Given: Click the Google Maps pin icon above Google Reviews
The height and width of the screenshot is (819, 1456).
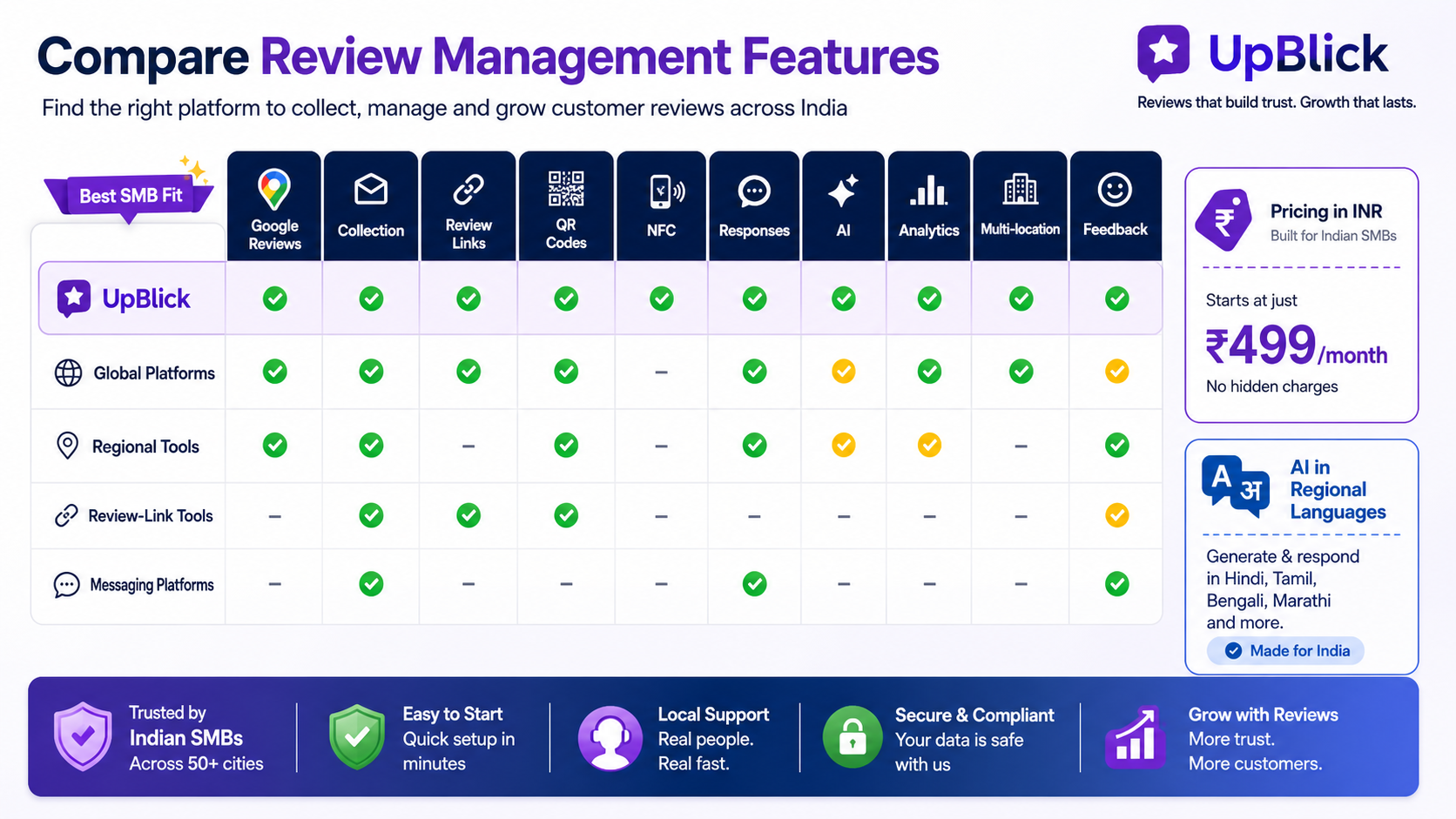Looking at the screenshot, I should [274, 189].
